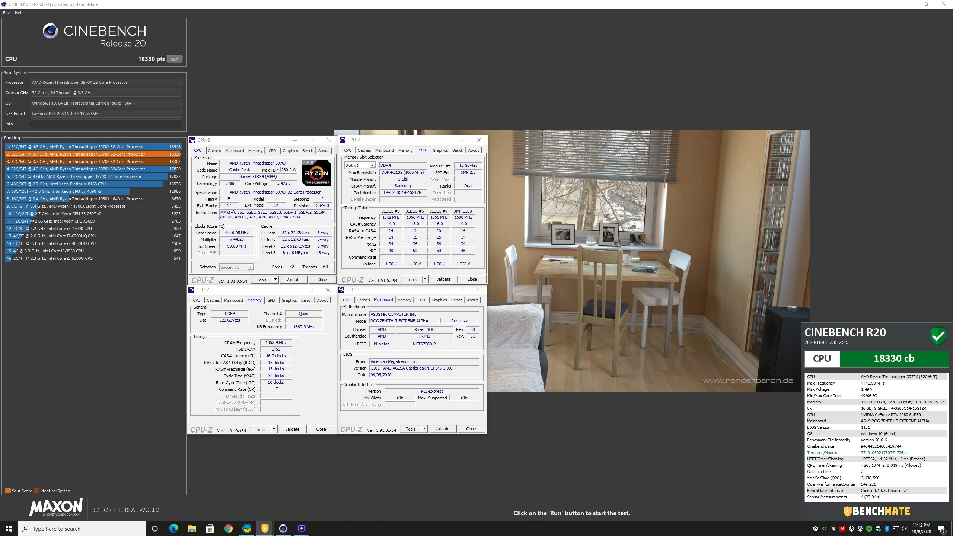This screenshot has width=953, height=536.
Task: Click the Core Speed 4416.05 MHz value
Action: click(x=237, y=233)
